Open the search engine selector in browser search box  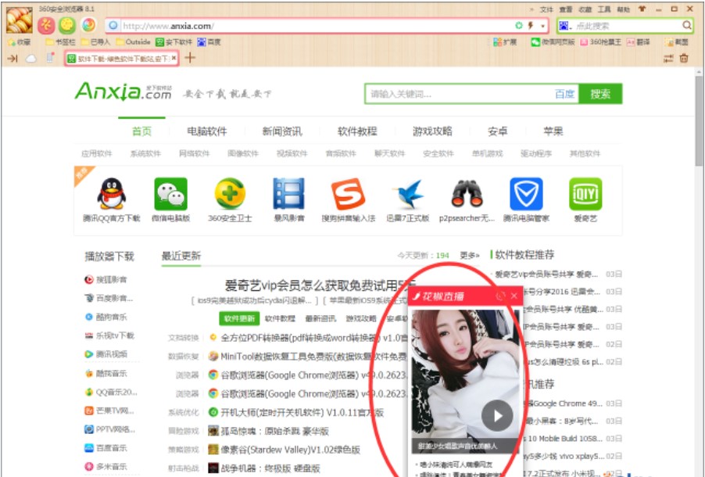[564, 26]
